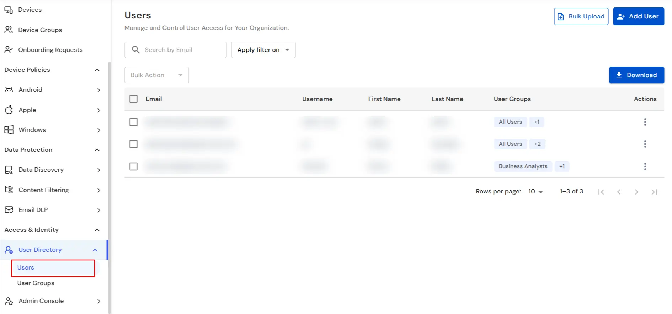This screenshot has width=672, height=314.
Task: Click the Email column header
Action: pos(154,99)
